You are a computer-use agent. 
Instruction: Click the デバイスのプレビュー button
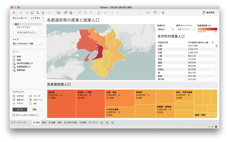[27, 33]
